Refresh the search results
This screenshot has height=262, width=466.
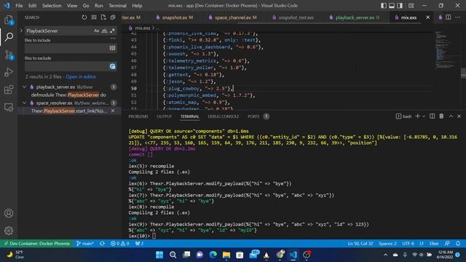[x=84, y=17]
